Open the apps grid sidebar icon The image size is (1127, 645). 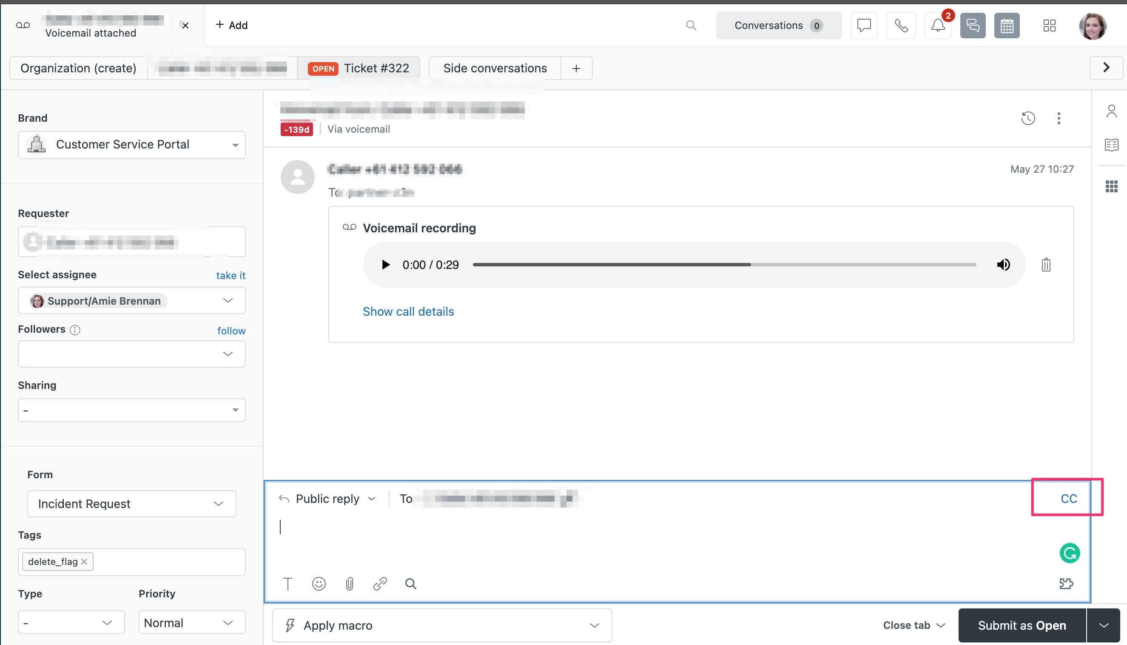pos(1111,186)
